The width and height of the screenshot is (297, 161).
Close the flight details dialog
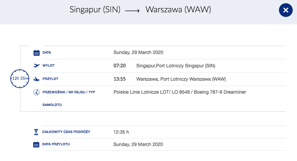click(286, 10)
